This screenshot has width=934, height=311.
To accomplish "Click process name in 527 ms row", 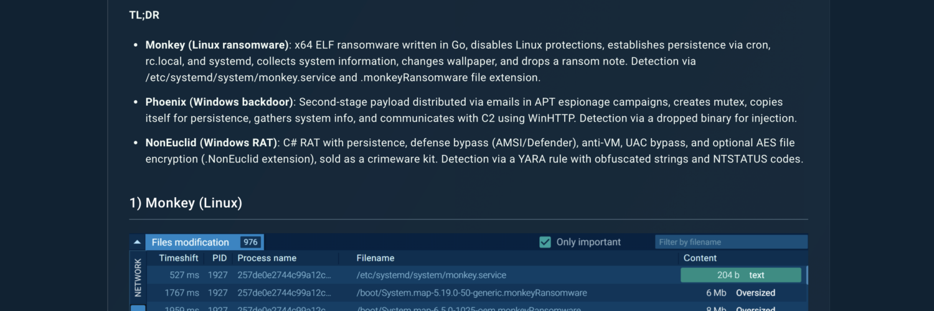I will click(283, 275).
